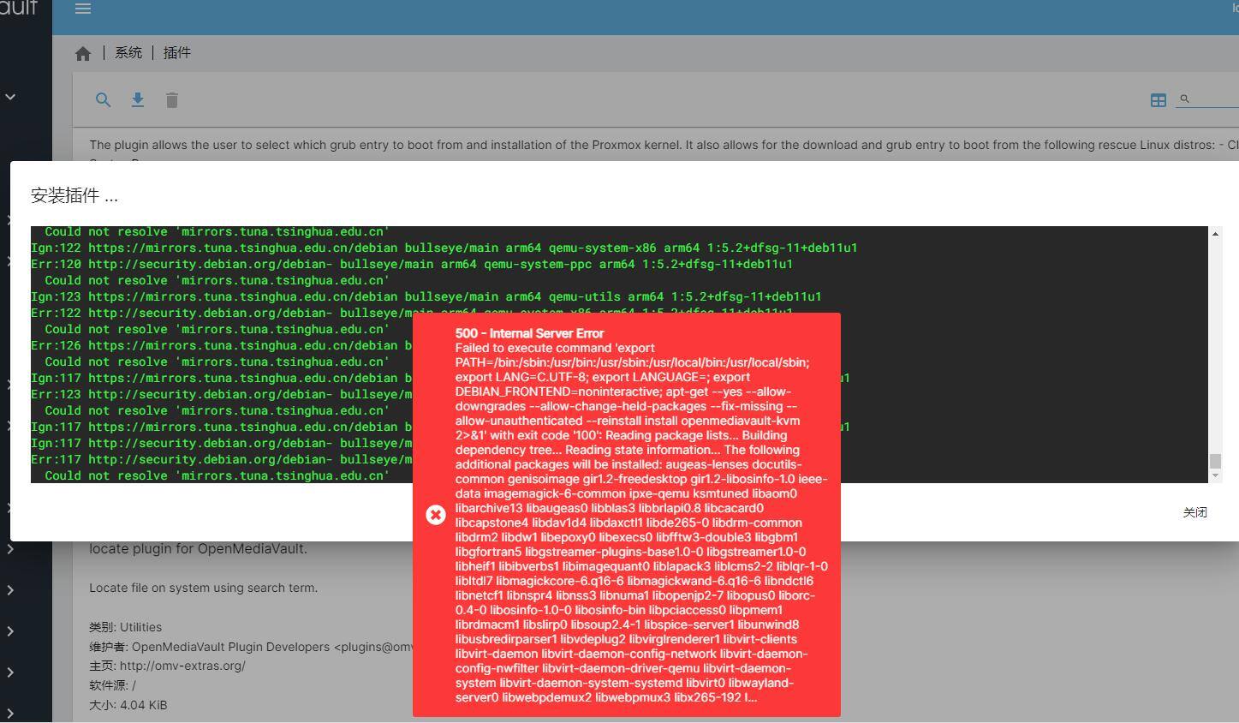The height and width of the screenshot is (723, 1239).
Task: Expand the topmost sidebar chevron
Action: point(10,97)
